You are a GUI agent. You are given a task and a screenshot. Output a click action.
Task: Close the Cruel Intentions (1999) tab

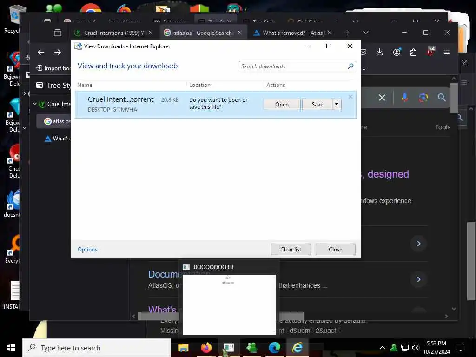pos(151,33)
